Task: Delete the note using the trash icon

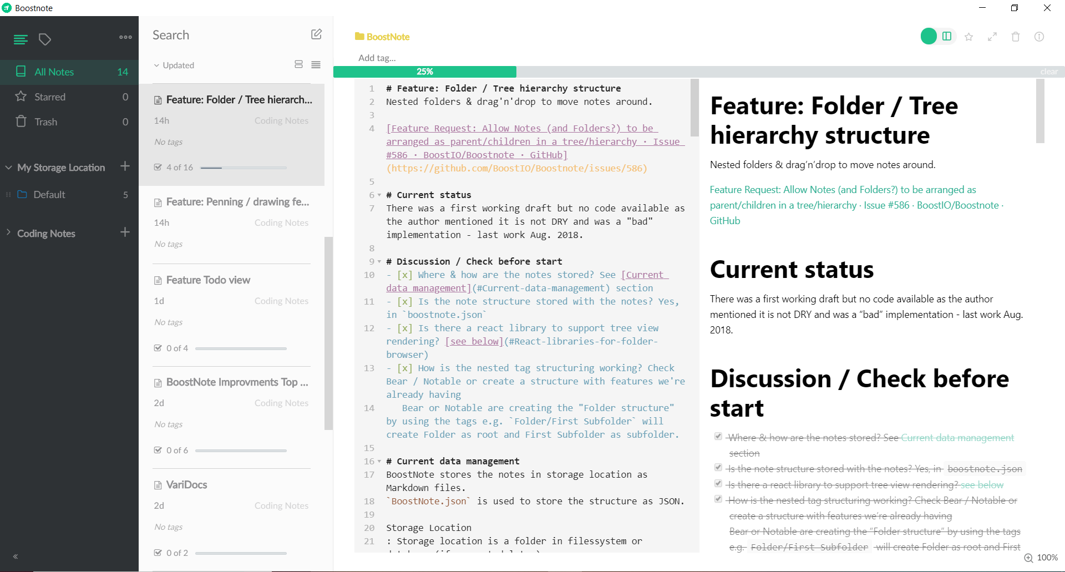Action: point(1016,37)
